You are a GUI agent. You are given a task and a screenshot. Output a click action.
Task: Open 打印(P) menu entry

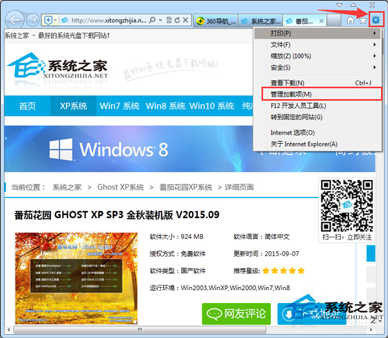pyautogui.click(x=318, y=33)
